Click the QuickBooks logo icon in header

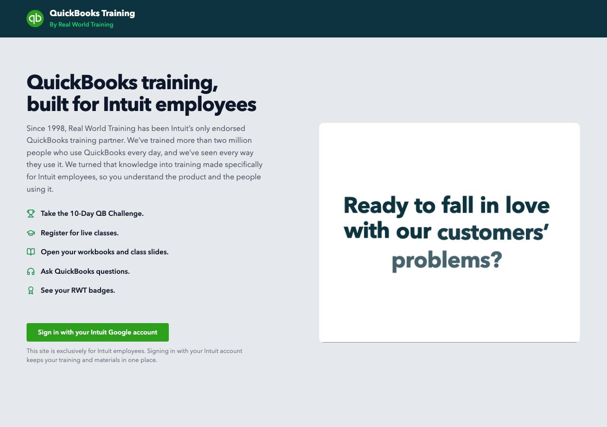point(35,19)
